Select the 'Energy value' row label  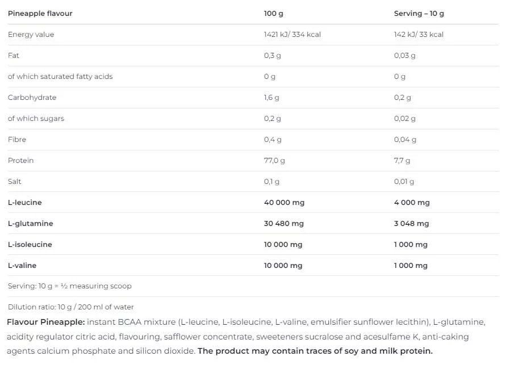pyautogui.click(x=31, y=35)
